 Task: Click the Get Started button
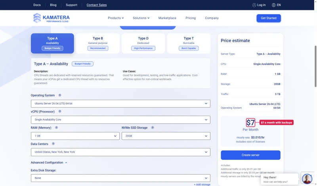[269, 18]
